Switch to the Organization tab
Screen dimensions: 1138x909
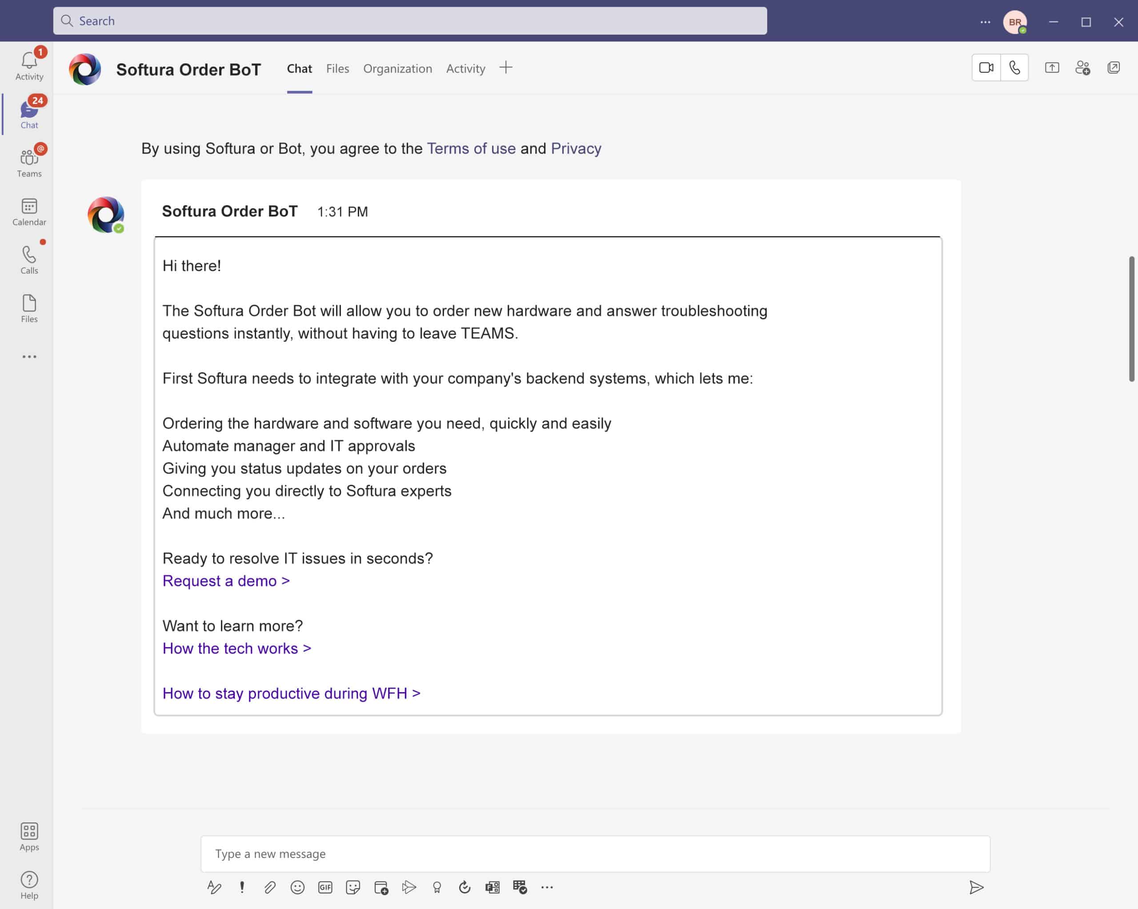click(397, 68)
